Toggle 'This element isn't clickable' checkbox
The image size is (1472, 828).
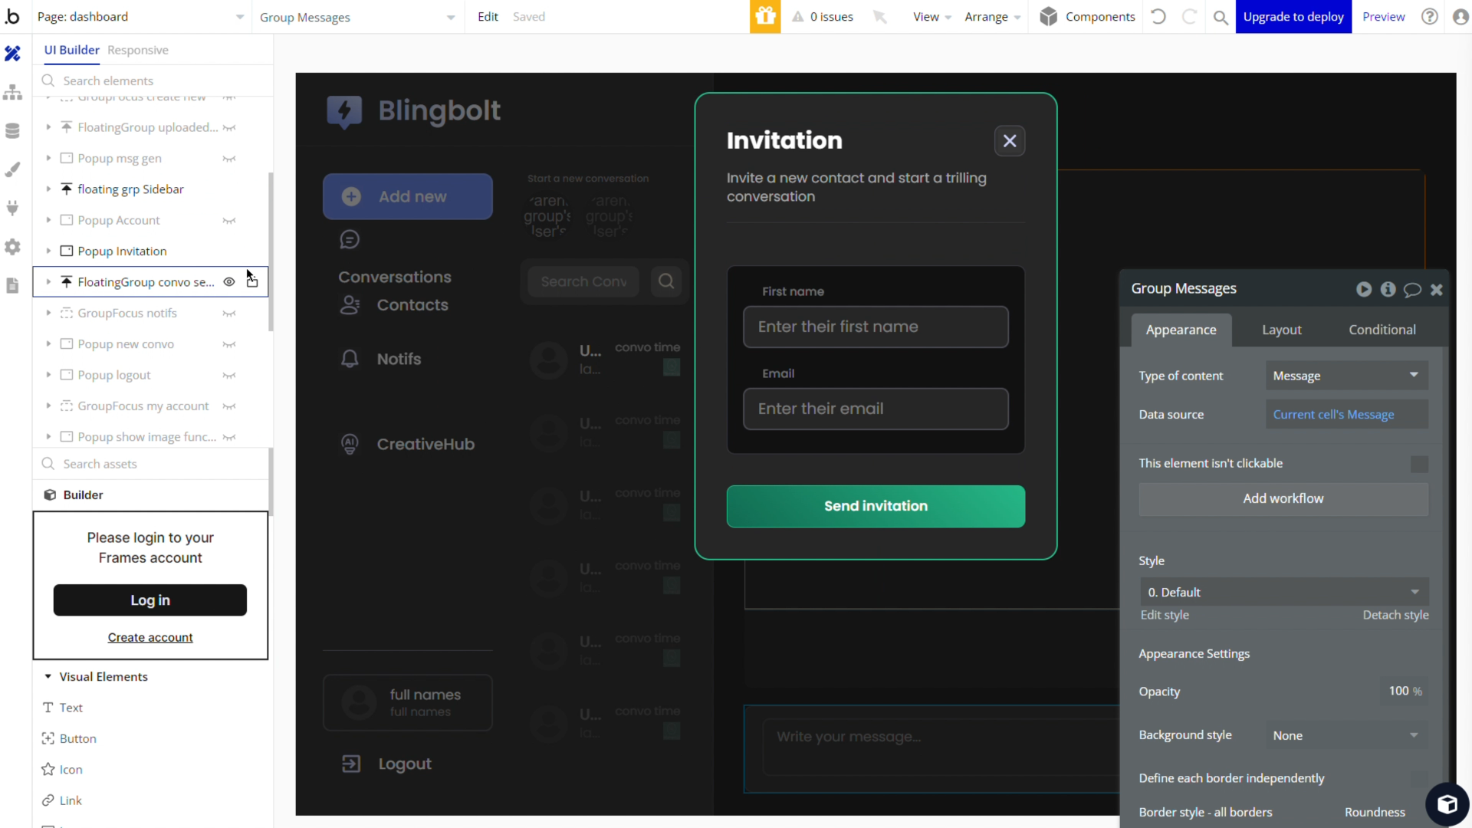[1419, 464]
